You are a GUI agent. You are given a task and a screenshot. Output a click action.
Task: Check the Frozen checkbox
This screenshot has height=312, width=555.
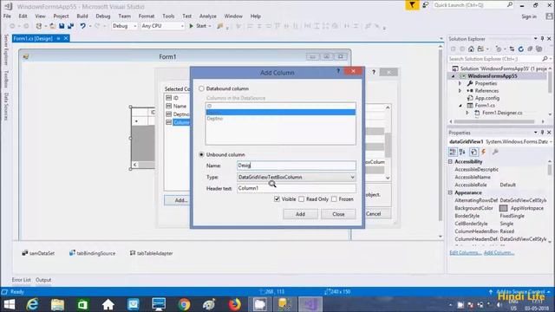334,199
